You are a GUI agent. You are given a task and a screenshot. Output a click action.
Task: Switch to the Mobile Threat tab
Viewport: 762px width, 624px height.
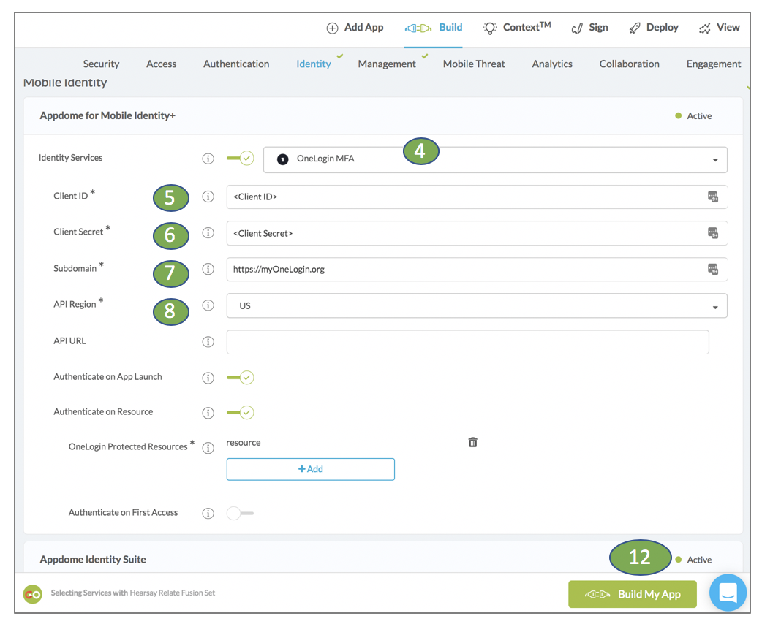[x=474, y=64]
